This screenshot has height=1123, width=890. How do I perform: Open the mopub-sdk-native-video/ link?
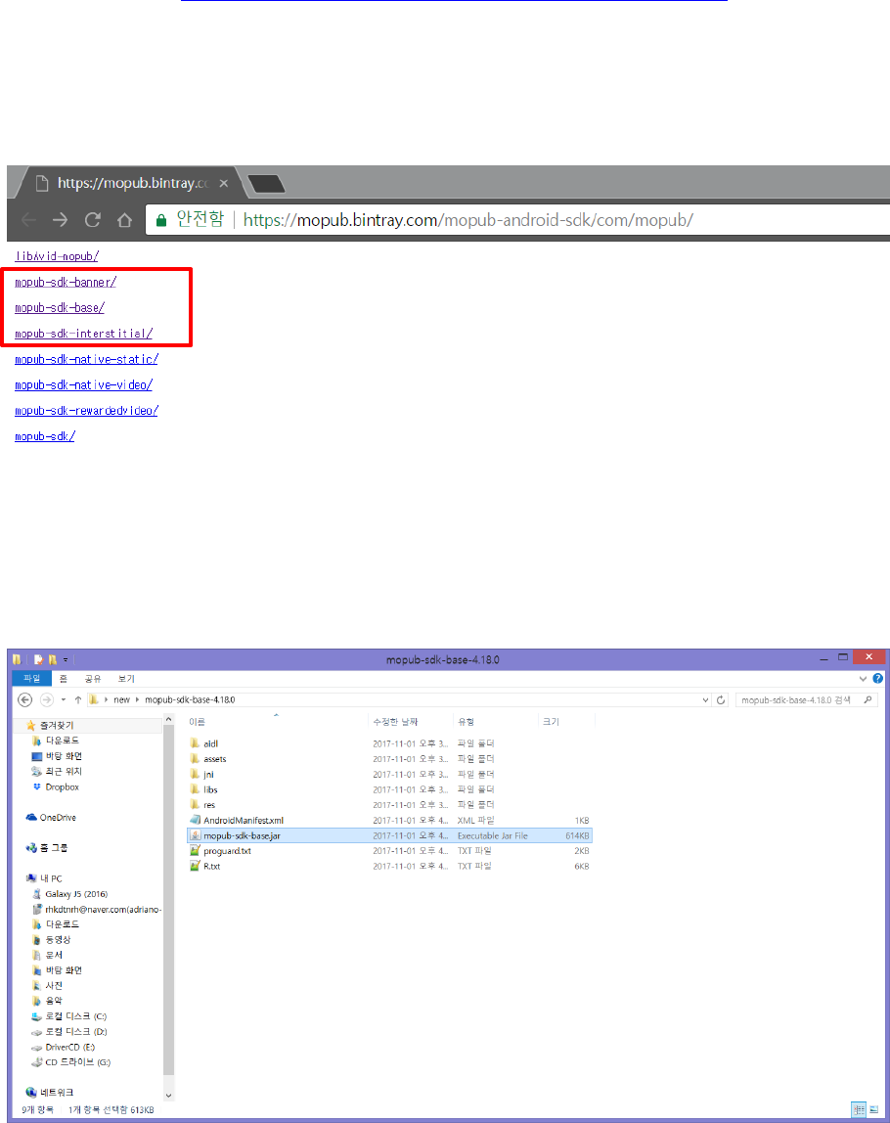click(x=84, y=385)
